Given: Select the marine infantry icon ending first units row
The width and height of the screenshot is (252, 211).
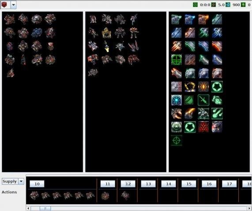Looking at the screenshot, I should (x=134, y=19).
